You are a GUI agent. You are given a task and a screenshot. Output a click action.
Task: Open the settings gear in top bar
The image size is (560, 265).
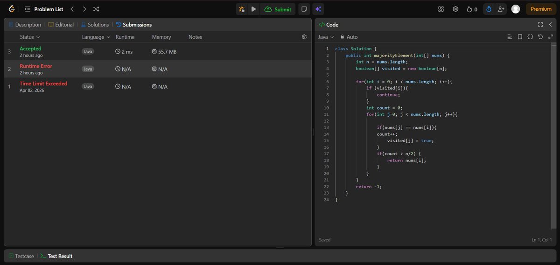pyautogui.click(x=455, y=9)
